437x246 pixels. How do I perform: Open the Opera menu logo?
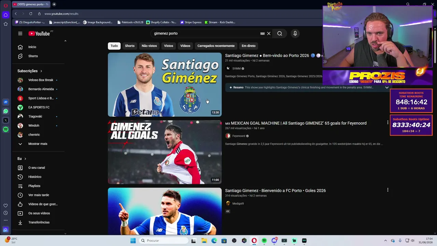(x=6, y=6)
